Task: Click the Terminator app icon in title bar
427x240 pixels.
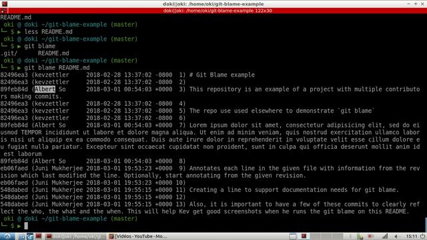Action: (5, 4)
